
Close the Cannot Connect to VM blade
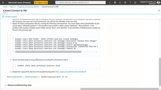(159, 10)
